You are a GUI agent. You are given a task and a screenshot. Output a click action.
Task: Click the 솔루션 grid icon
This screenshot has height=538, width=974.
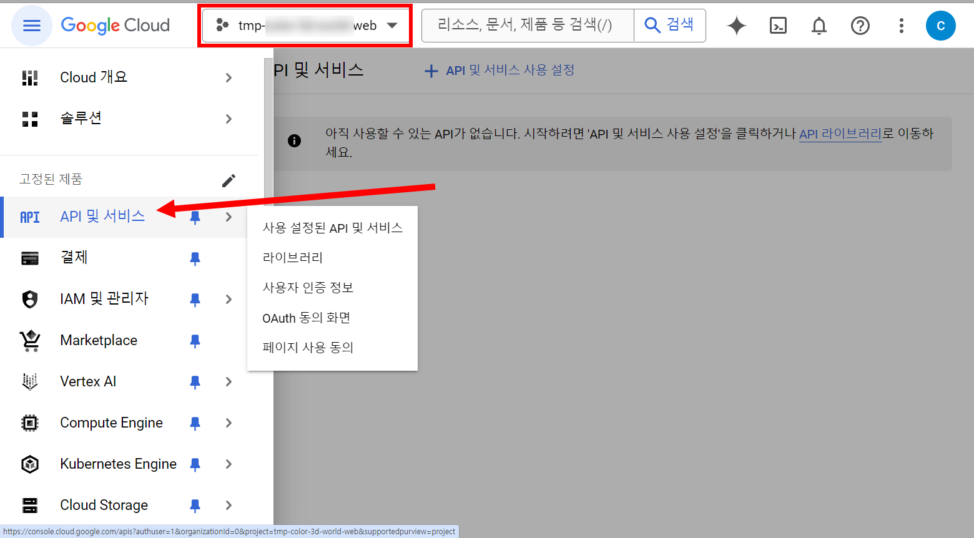pyautogui.click(x=30, y=119)
